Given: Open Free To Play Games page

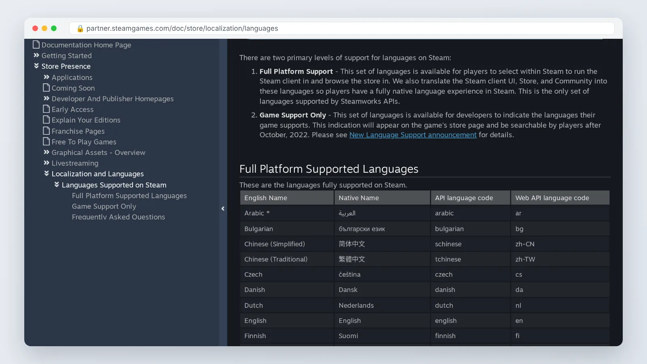Looking at the screenshot, I should (x=84, y=142).
